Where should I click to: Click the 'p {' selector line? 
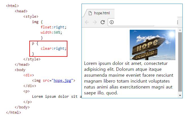click(35, 43)
